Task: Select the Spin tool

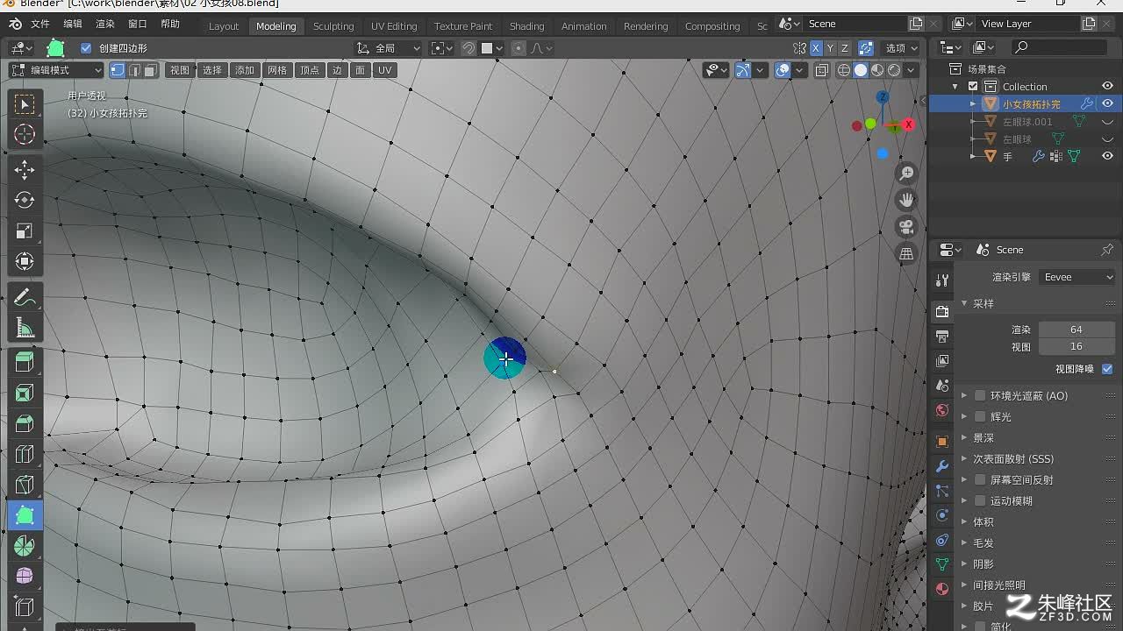Action: click(25, 546)
